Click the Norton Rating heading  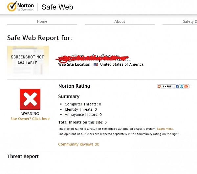pos(74,86)
